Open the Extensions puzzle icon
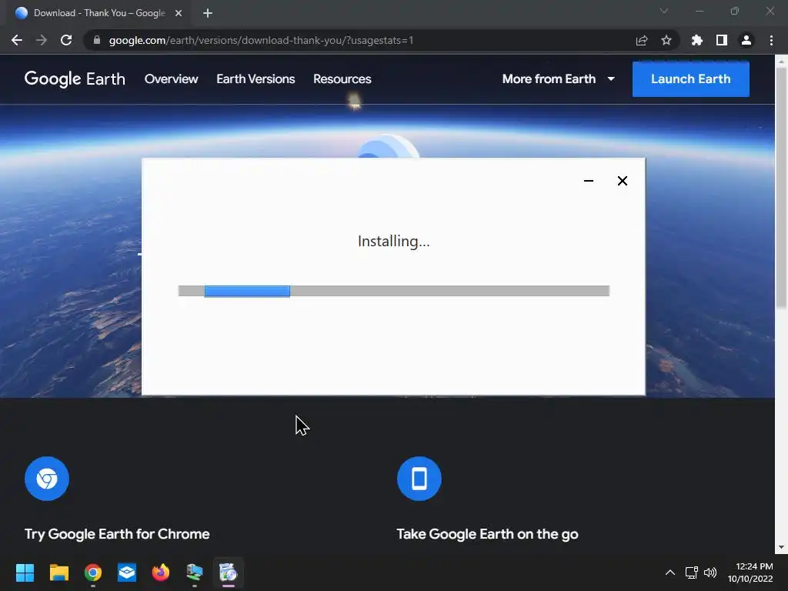Viewport: 788px width, 591px height. point(697,40)
